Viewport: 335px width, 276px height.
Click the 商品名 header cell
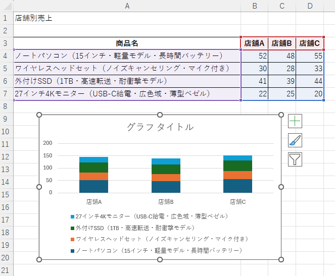coord(127,43)
